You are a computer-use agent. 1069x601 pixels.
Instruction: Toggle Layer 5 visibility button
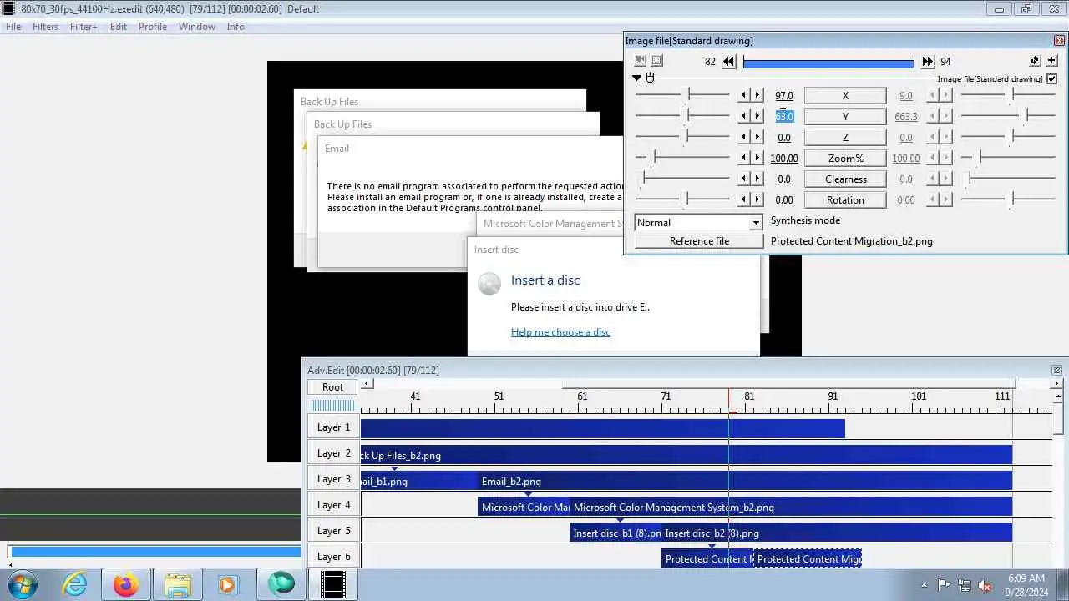pyautogui.click(x=333, y=531)
